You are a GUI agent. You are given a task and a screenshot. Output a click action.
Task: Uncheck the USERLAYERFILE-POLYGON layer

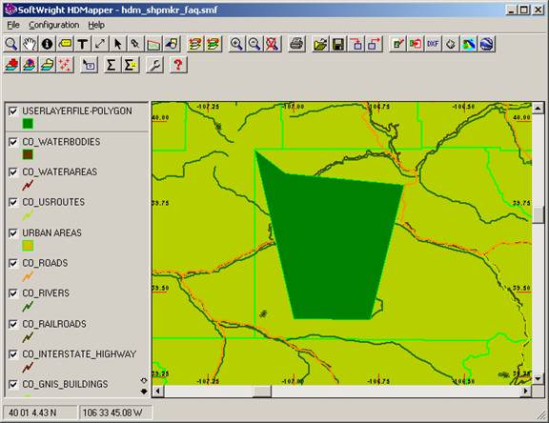[13, 111]
